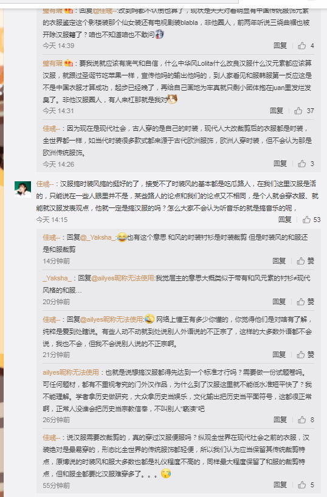This screenshot has width=327, height=497.
Task: Open ailyes昵称无法使用 commenter username
Action: [71, 372]
